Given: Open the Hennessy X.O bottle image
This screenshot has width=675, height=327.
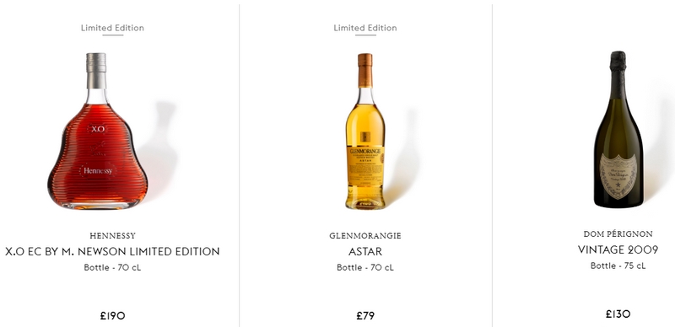Looking at the screenshot, I should tap(97, 131).
